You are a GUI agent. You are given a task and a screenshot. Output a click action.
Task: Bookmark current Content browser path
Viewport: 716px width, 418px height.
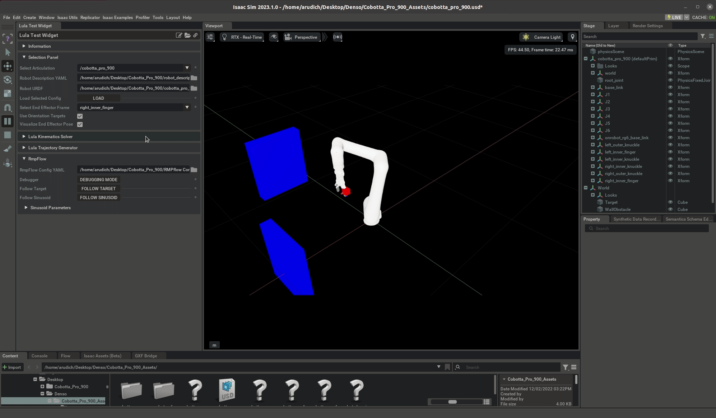(x=447, y=367)
